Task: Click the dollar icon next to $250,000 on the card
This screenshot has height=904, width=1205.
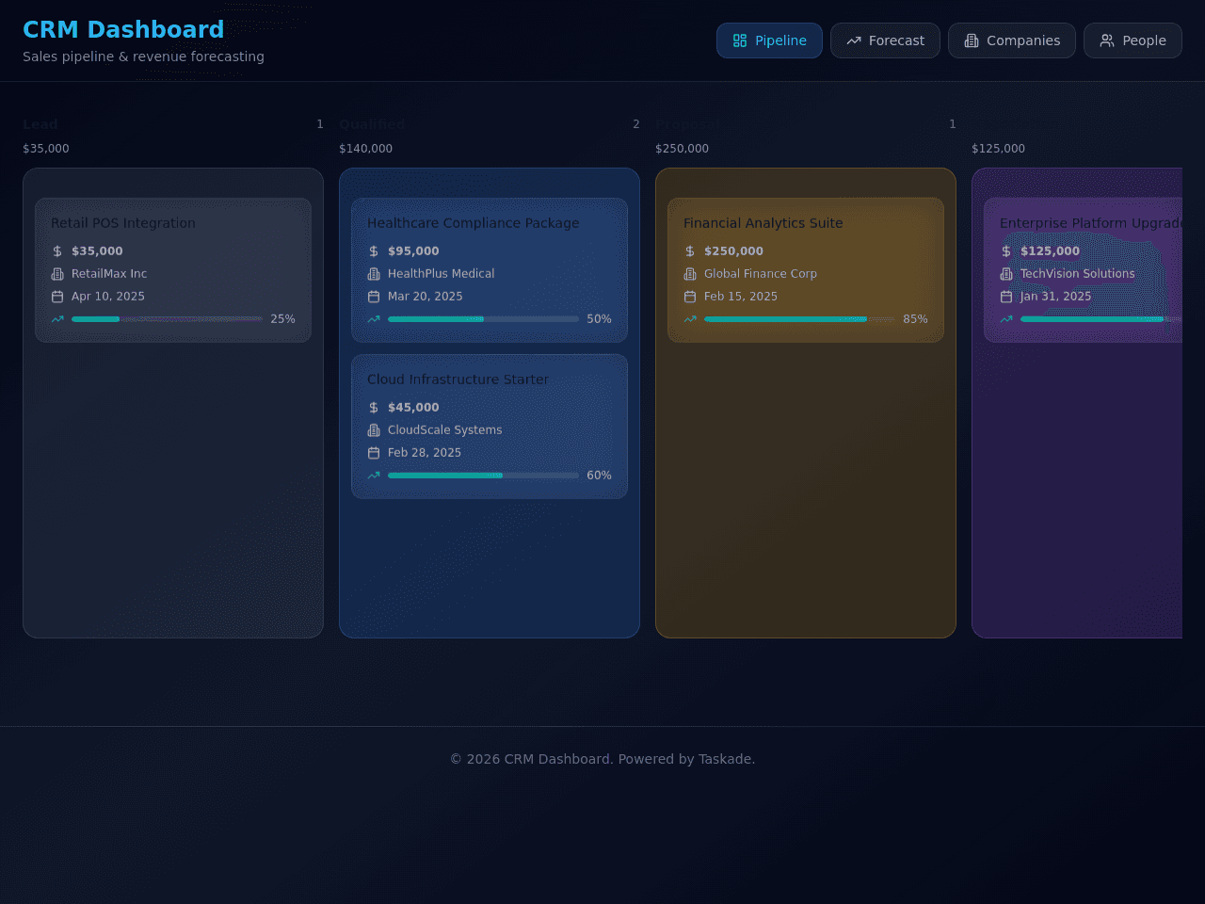Action: [690, 251]
